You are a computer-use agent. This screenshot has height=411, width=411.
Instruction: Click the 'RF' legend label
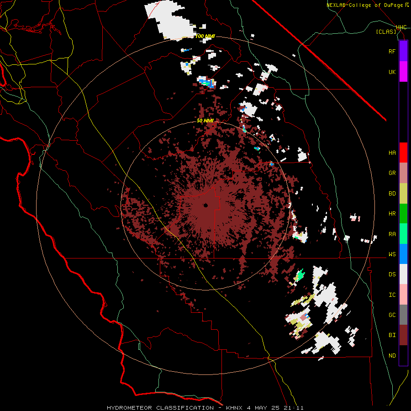pyautogui.click(x=392, y=51)
